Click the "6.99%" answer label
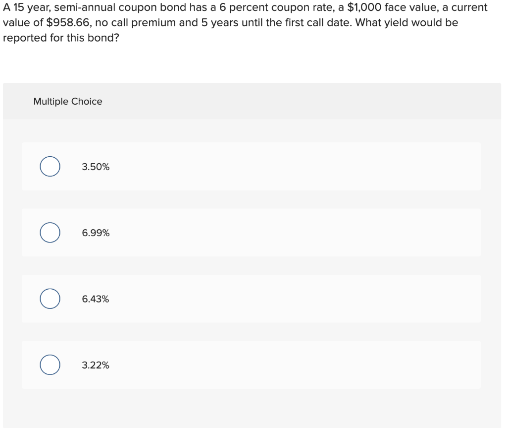 (x=96, y=233)
